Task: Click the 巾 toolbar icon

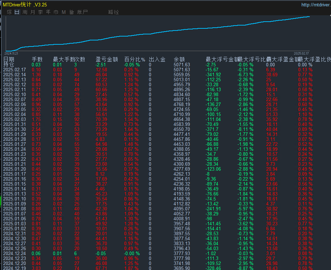Action: click(55, 12)
